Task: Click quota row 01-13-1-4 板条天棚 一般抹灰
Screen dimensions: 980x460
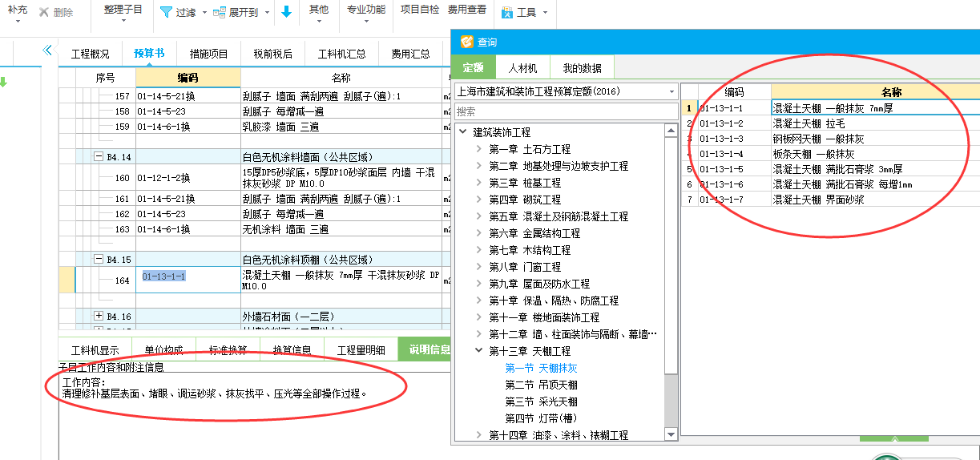Action: (x=830, y=154)
